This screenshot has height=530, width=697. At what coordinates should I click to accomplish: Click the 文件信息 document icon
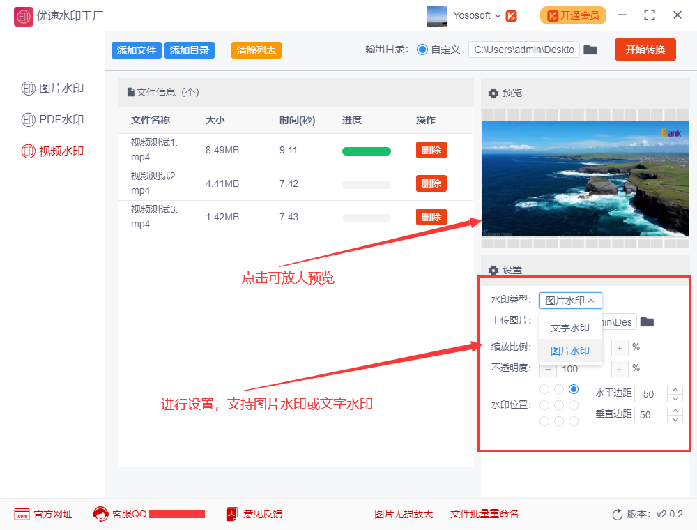(x=131, y=92)
